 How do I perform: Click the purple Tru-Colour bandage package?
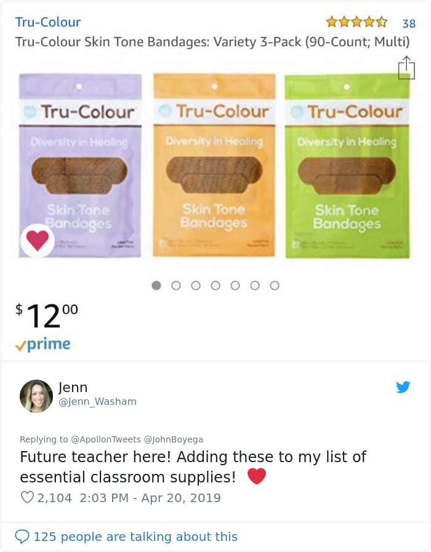(x=80, y=166)
